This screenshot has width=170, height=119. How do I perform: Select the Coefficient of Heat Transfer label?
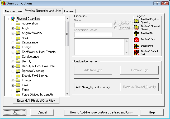point(39,52)
